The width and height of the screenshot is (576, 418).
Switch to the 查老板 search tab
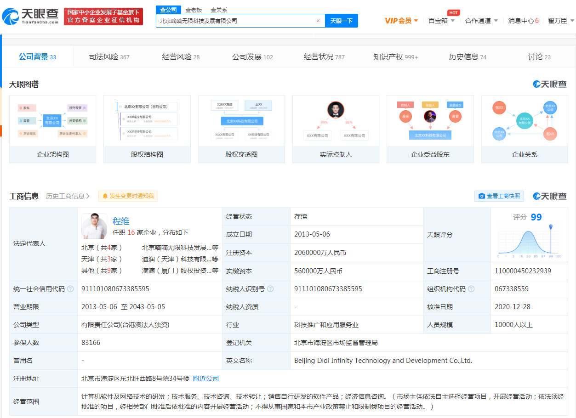click(194, 10)
